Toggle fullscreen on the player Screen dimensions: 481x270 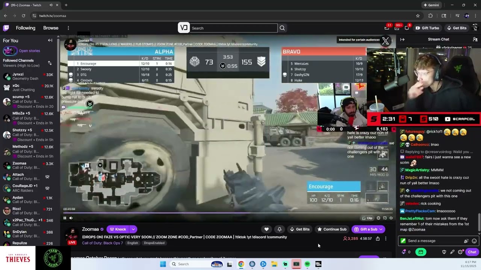click(x=391, y=218)
